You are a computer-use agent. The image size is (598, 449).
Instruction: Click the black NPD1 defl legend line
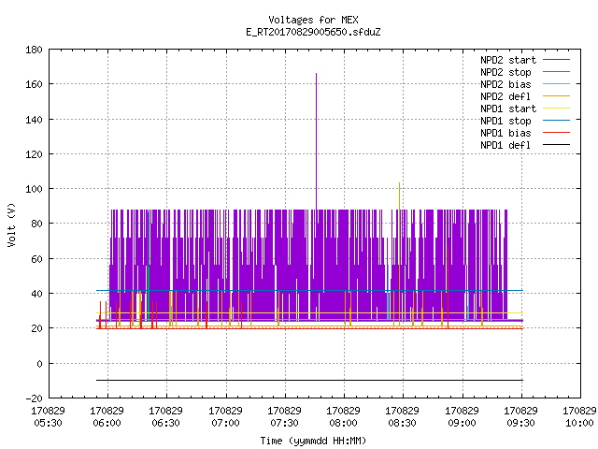pos(556,145)
